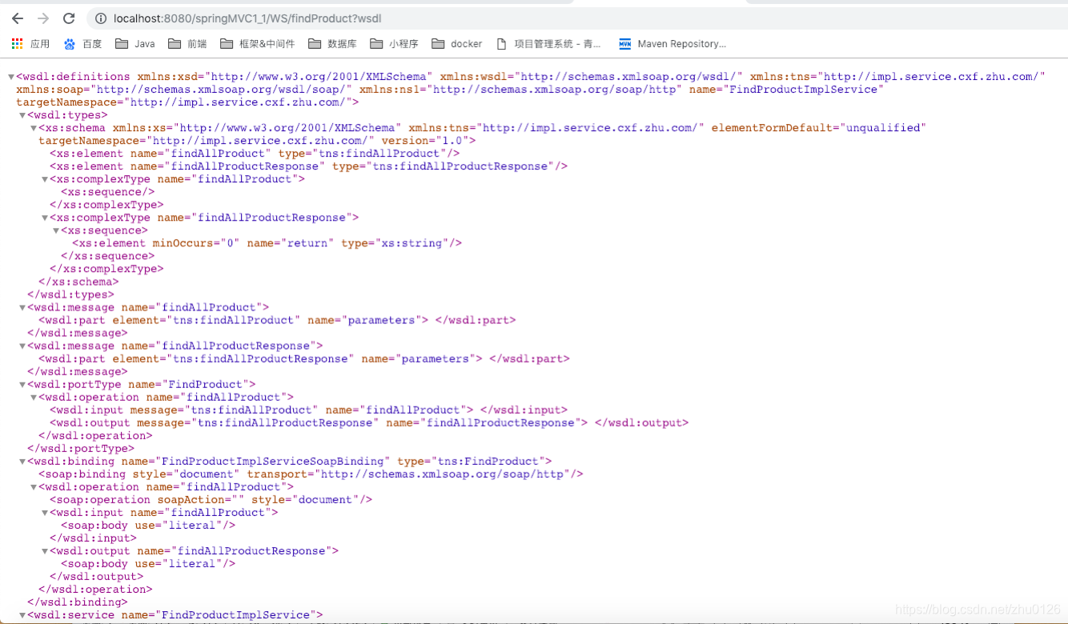Collapse the findAllProductResponse complexType
This screenshot has width=1068, height=624.
point(45,217)
